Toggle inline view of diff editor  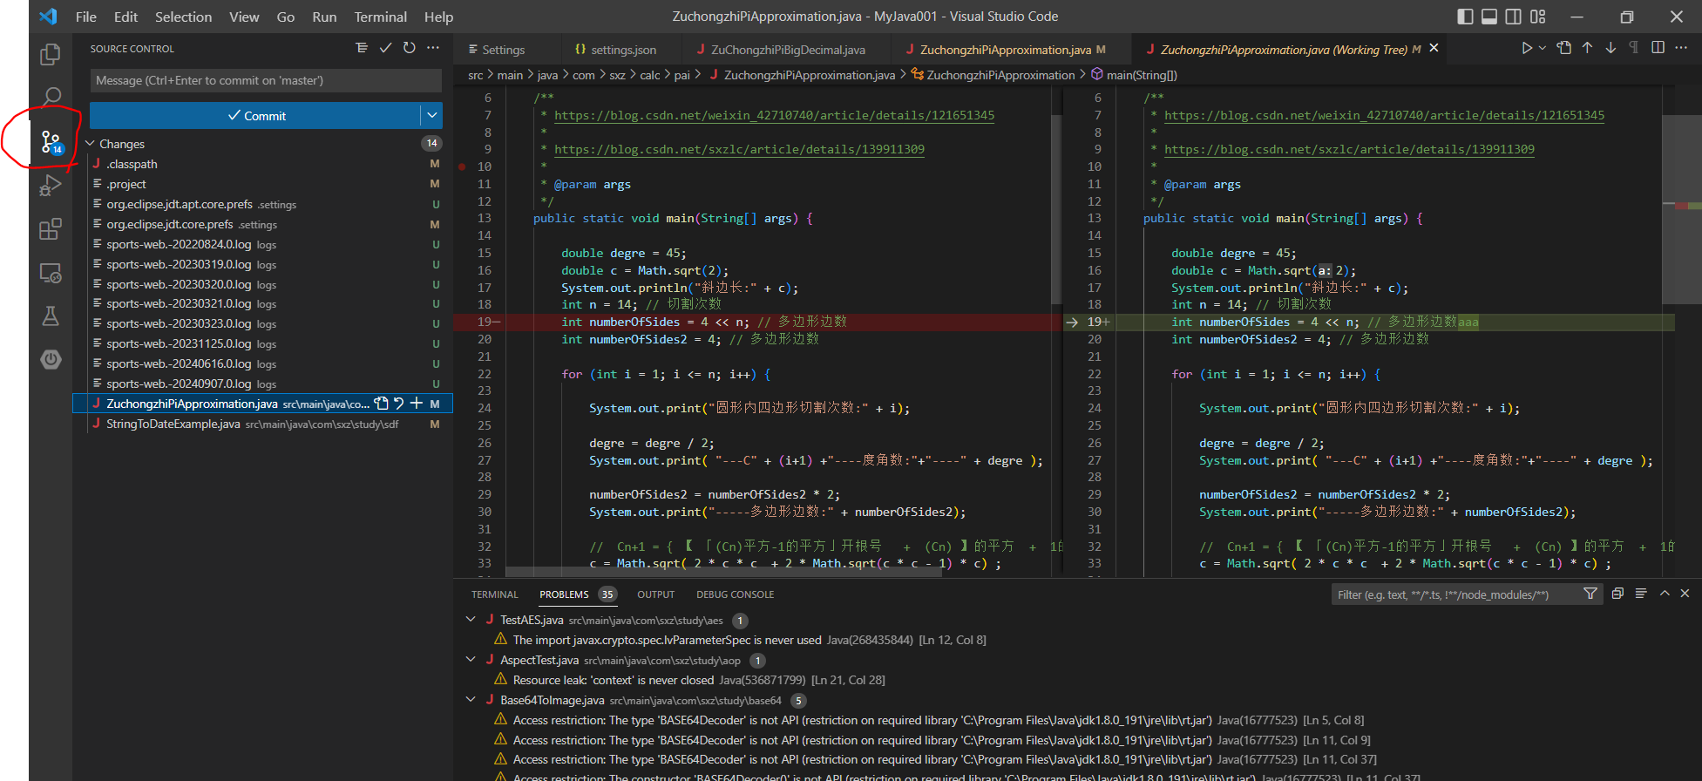click(x=1658, y=48)
